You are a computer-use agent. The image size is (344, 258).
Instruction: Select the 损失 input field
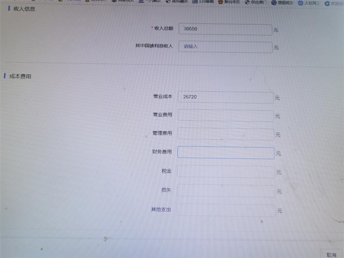pyautogui.click(x=226, y=191)
